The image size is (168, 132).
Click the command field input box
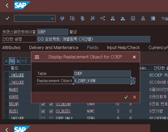pyautogui.click(x=35, y=18)
